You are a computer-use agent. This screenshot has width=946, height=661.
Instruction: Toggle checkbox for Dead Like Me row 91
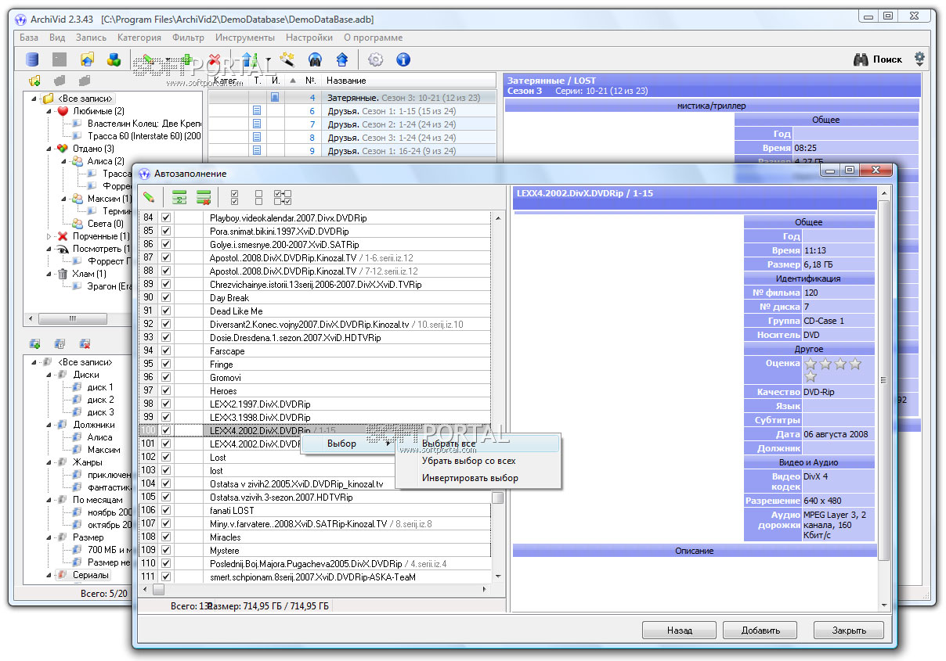tap(165, 311)
